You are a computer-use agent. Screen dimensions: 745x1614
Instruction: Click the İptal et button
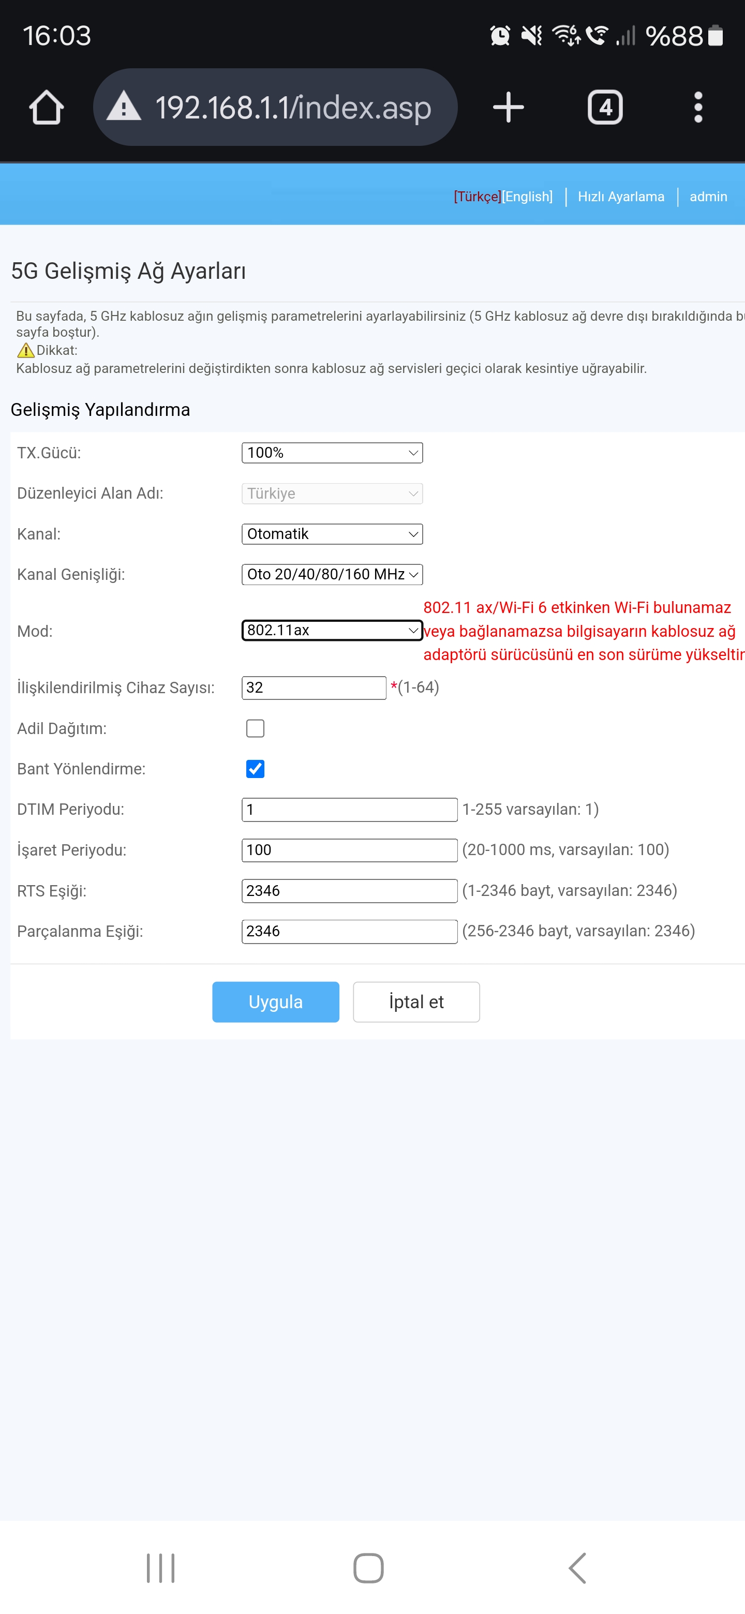click(416, 1002)
